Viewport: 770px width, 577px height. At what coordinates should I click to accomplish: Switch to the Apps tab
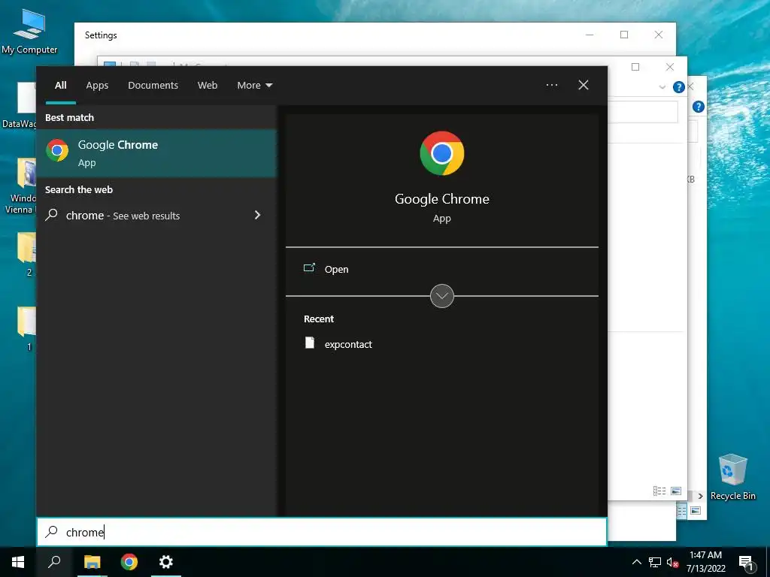[x=97, y=86]
